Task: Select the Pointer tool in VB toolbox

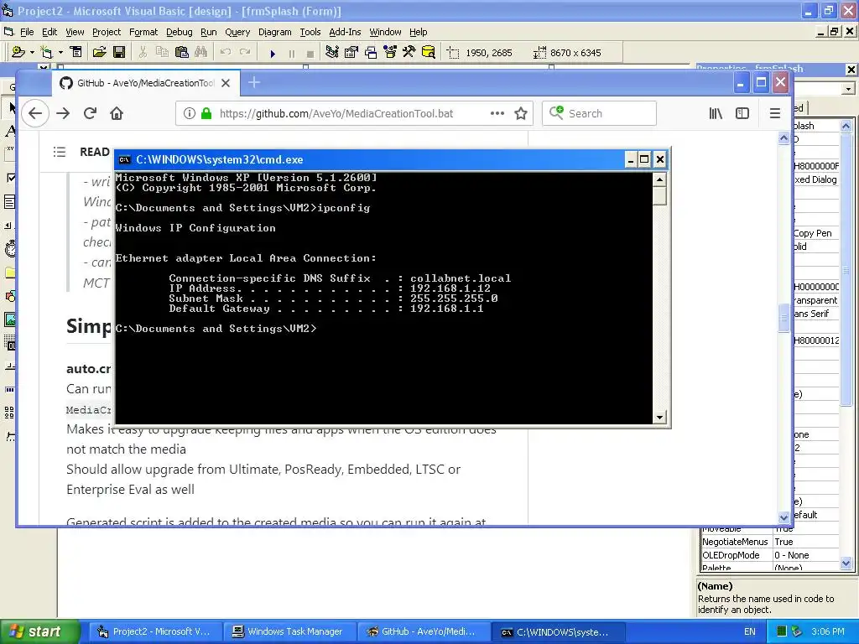Action: point(10,106)
